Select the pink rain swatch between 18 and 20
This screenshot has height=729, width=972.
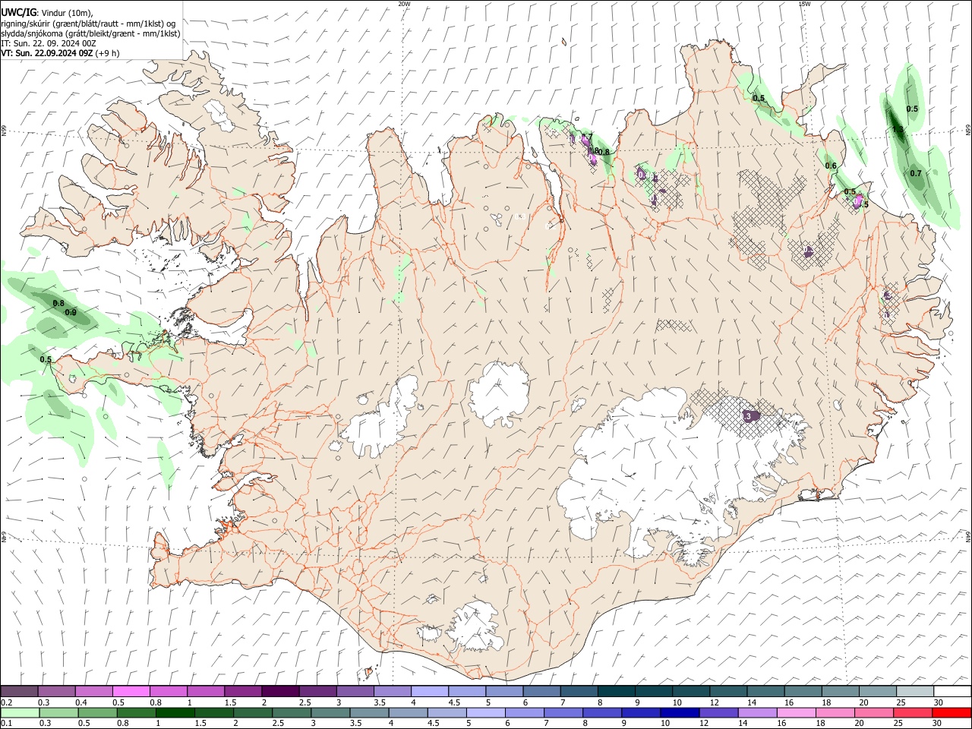point(835,712)
